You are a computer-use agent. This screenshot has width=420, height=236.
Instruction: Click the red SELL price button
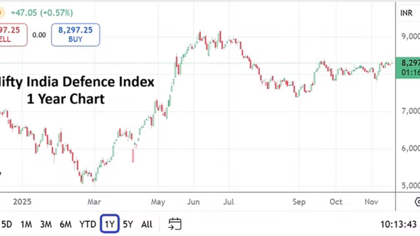click(x=13, y=35)
